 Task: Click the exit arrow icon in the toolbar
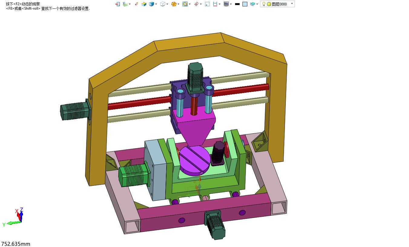coord(117,4)
